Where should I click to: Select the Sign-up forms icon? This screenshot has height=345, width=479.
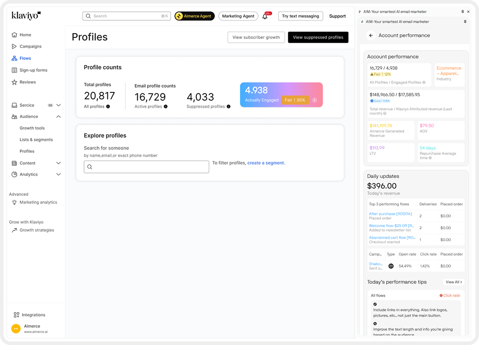[14, 70]
